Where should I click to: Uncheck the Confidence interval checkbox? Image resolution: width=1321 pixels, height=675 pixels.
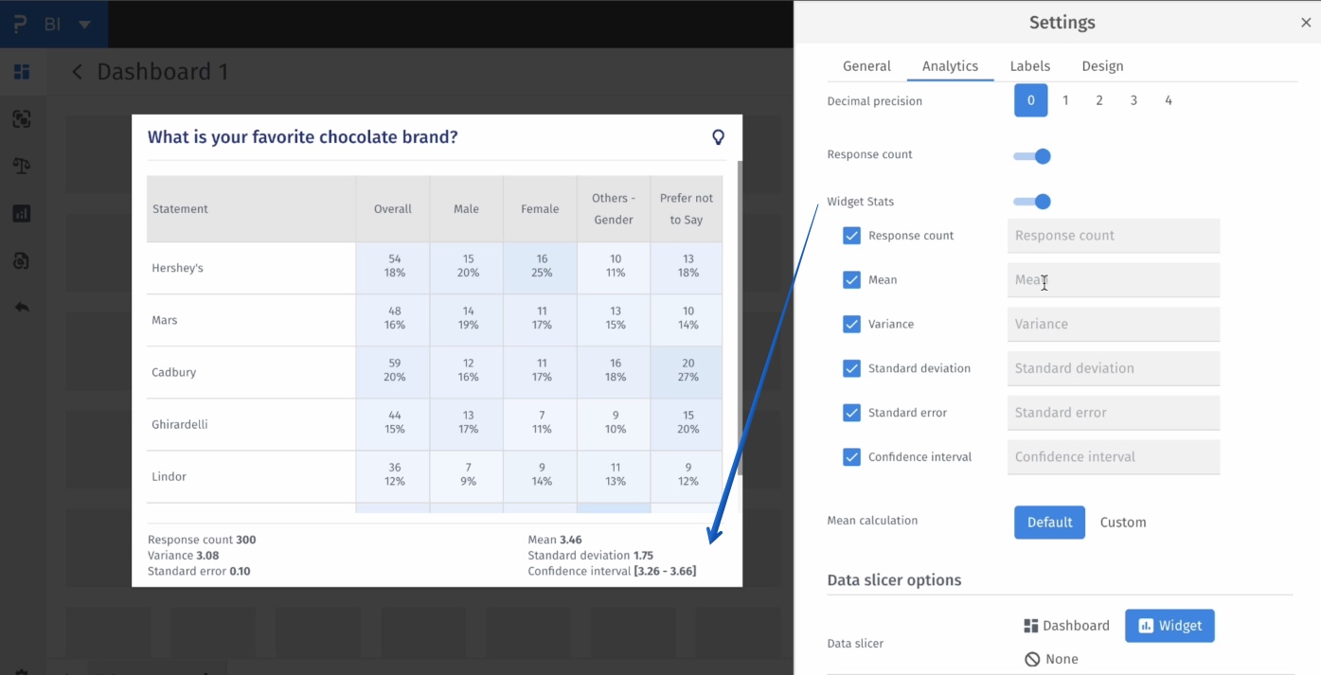[851, 457]
